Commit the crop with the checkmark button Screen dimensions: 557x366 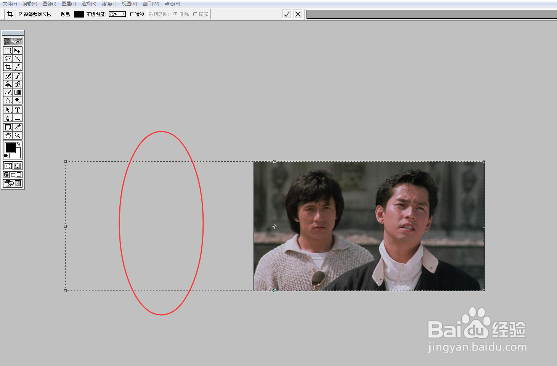coord(287,14)
